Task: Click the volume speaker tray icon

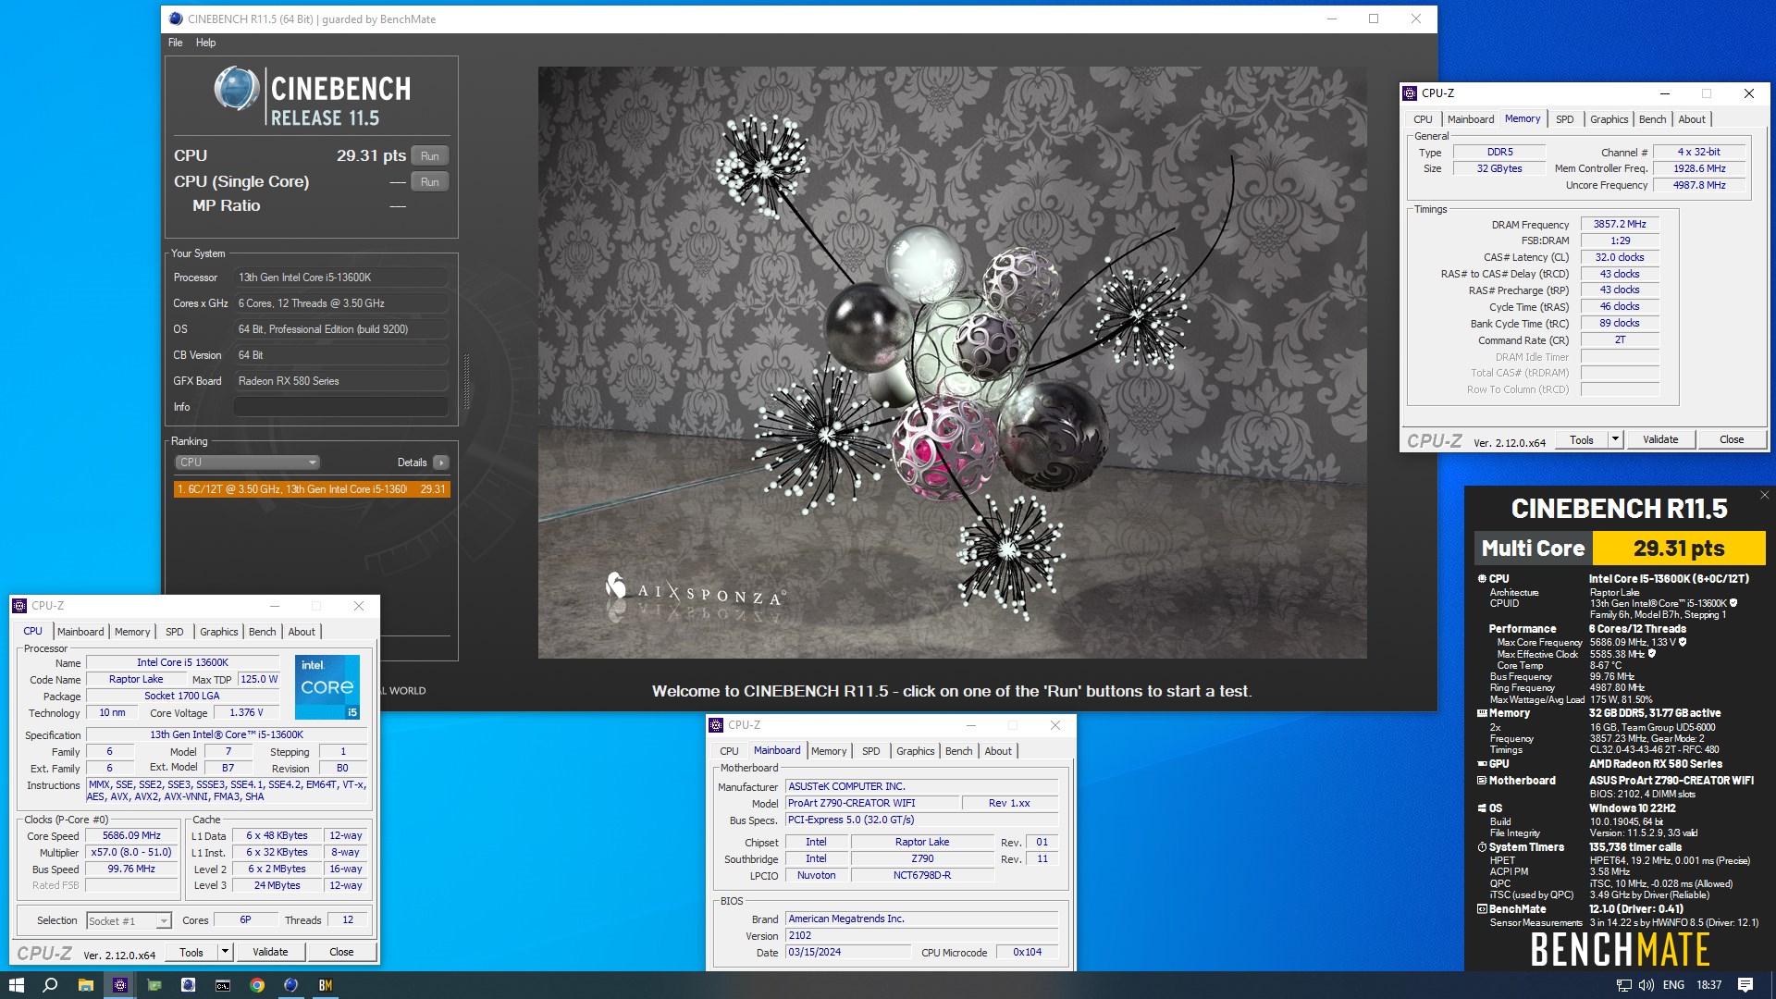Action: (1647, 985)
